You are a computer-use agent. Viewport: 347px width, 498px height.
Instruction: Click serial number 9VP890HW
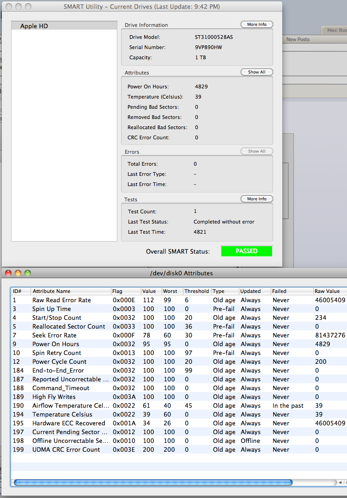[208, 47]
